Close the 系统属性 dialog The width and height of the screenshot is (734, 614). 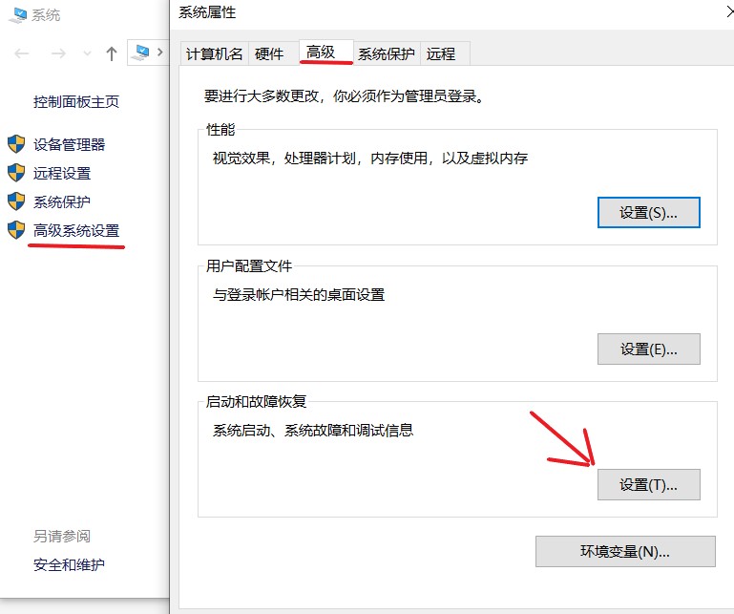click(x=729, y=11)
